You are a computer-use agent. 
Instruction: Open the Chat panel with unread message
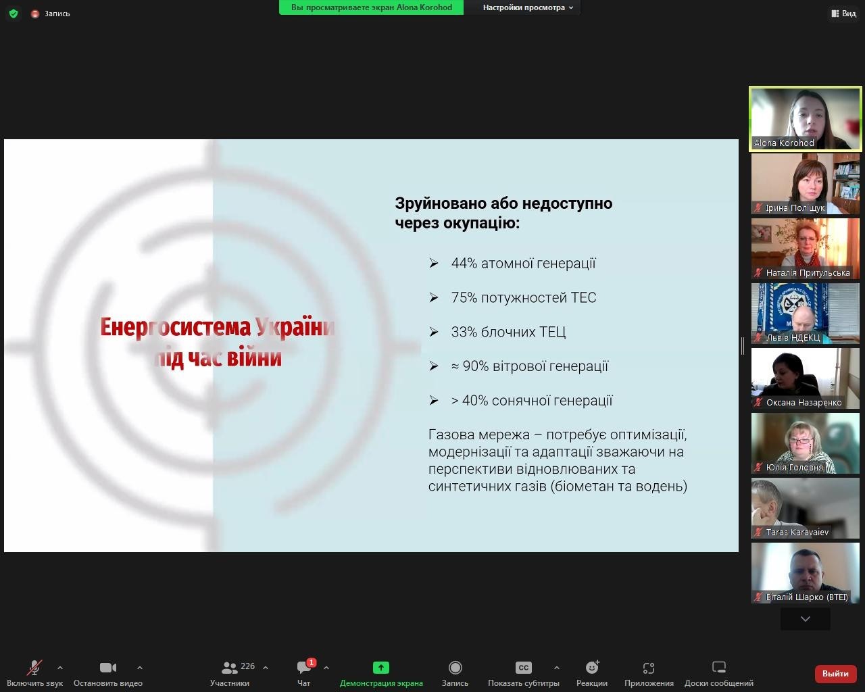304,668
